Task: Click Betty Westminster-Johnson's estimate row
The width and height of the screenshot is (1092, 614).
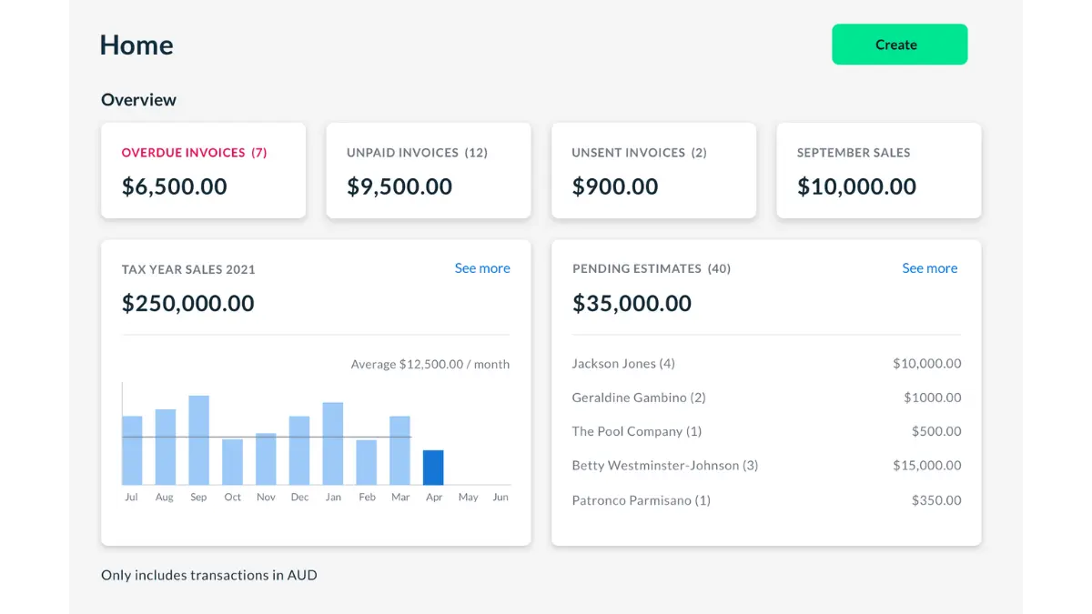Action: coord(665,465)
